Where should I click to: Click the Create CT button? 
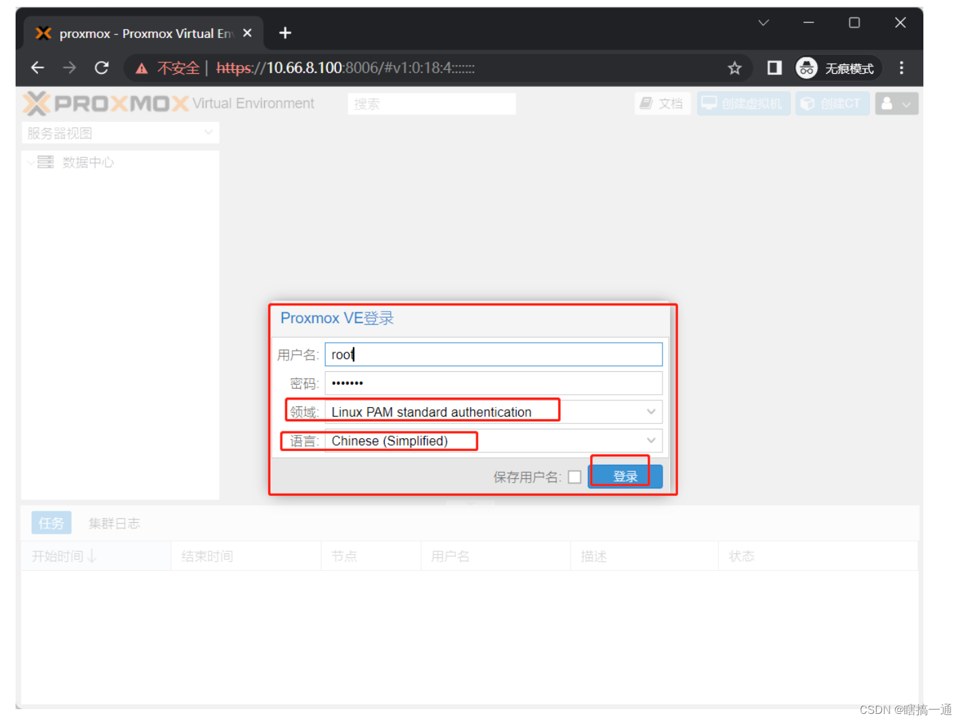pos(832,104)
